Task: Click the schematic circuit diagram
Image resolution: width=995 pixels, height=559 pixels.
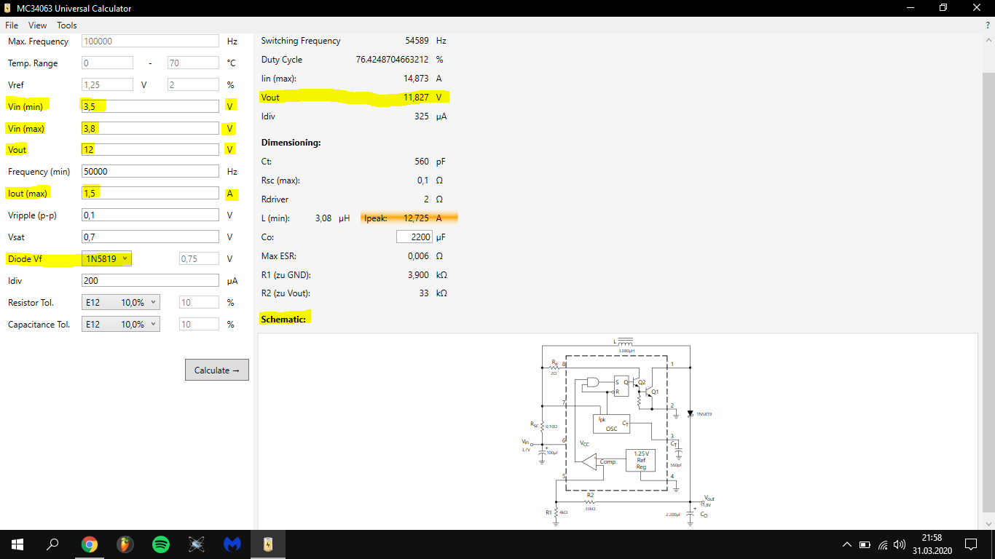Action: pos(617,431)
